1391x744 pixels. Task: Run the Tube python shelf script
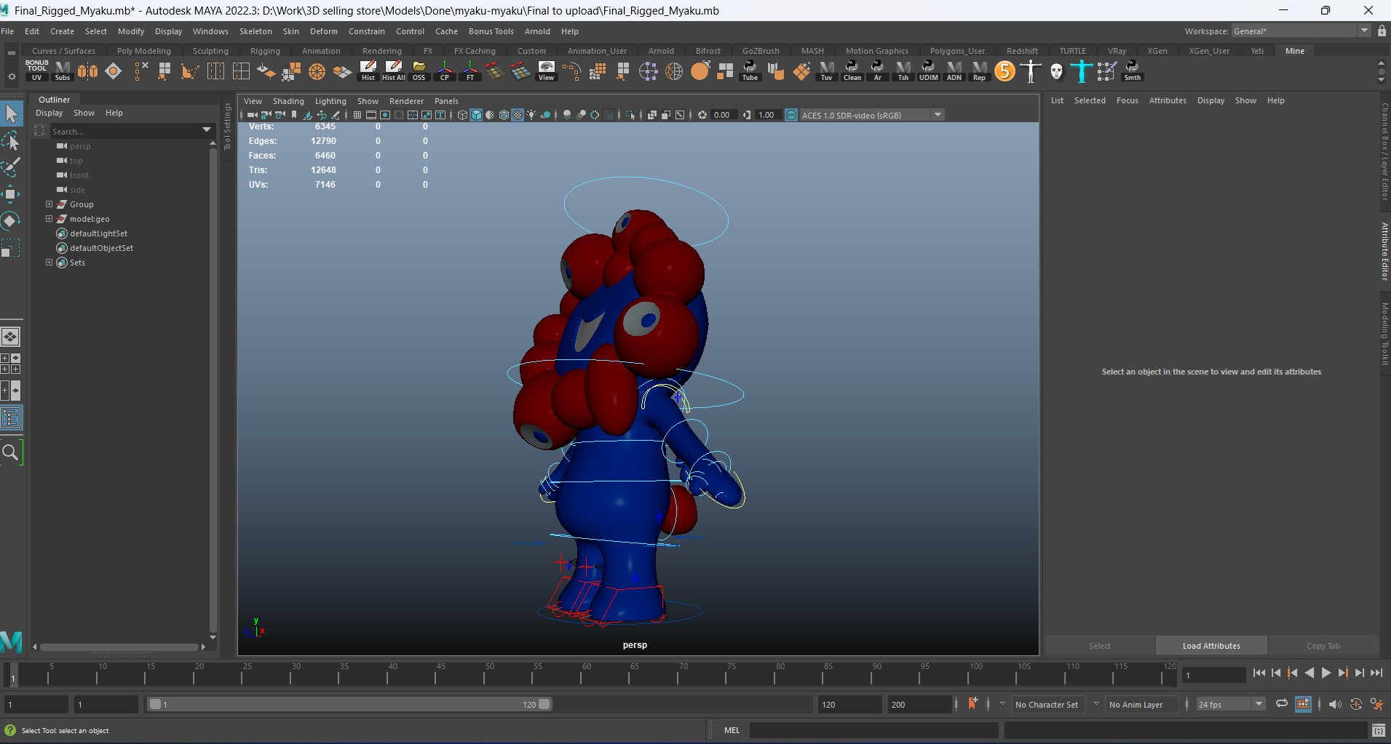[750, 71]
